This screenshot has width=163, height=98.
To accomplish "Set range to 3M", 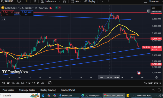I will (18, 83).
